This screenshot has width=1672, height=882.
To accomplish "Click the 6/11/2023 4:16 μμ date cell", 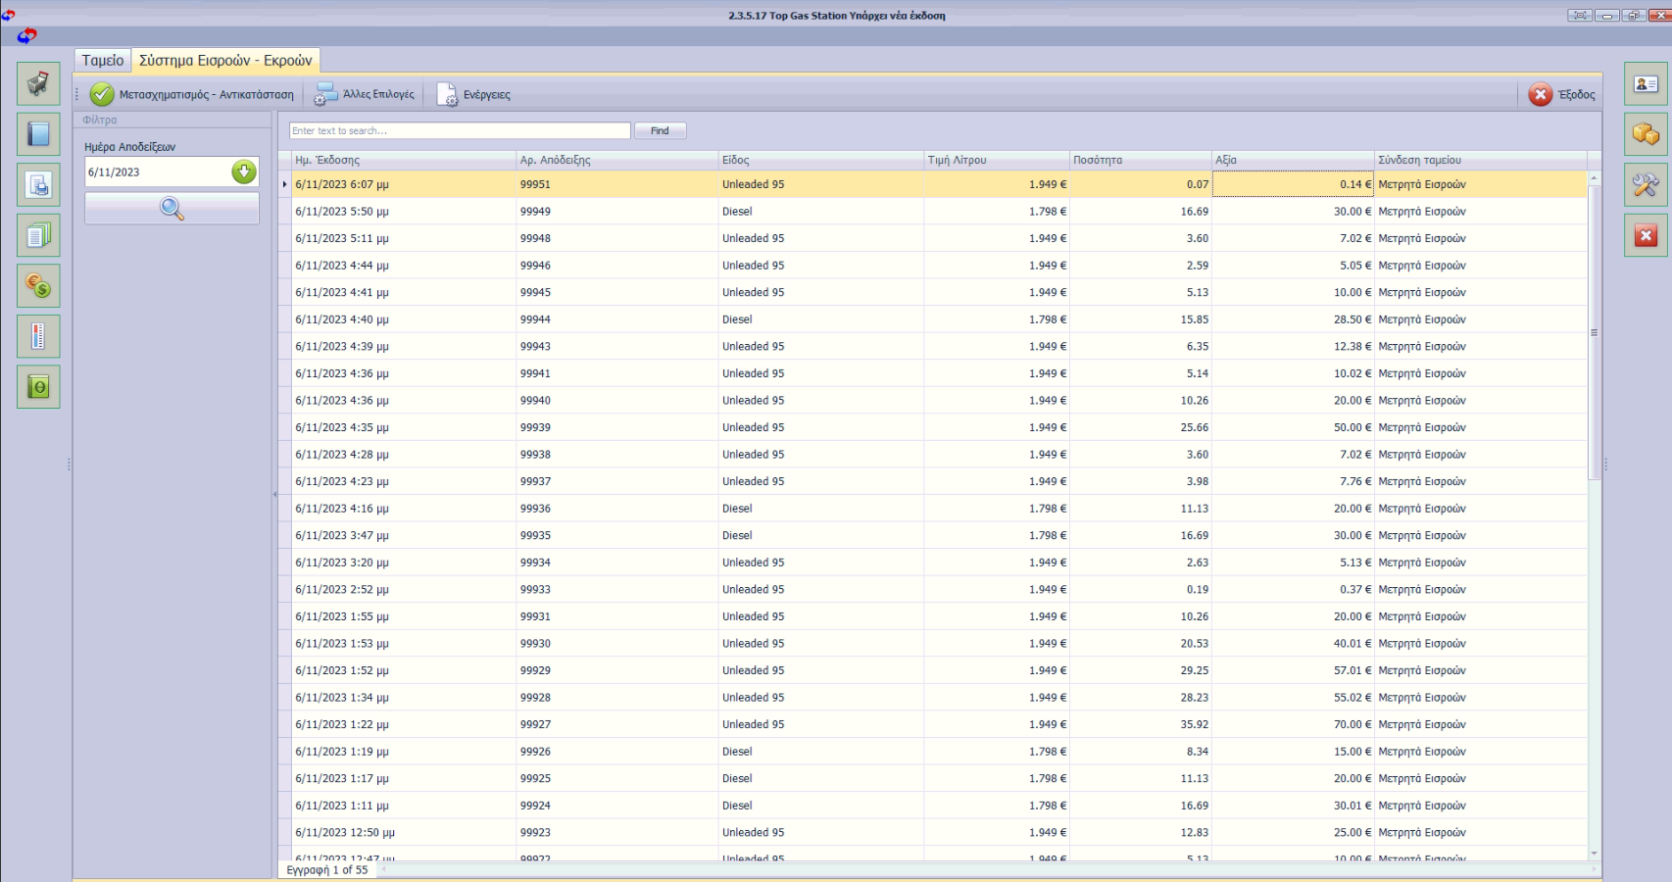I will [404, 509].
